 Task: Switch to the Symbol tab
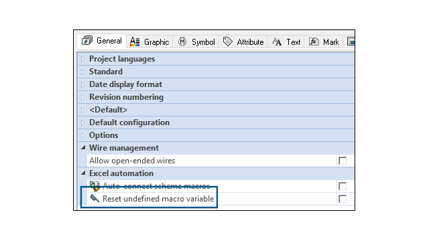pos(196,42)
